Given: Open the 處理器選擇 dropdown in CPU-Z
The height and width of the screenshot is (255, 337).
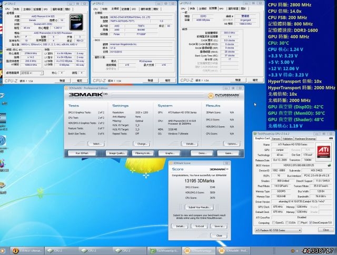Looking at the screenshot, I should [x=32, y=73].
